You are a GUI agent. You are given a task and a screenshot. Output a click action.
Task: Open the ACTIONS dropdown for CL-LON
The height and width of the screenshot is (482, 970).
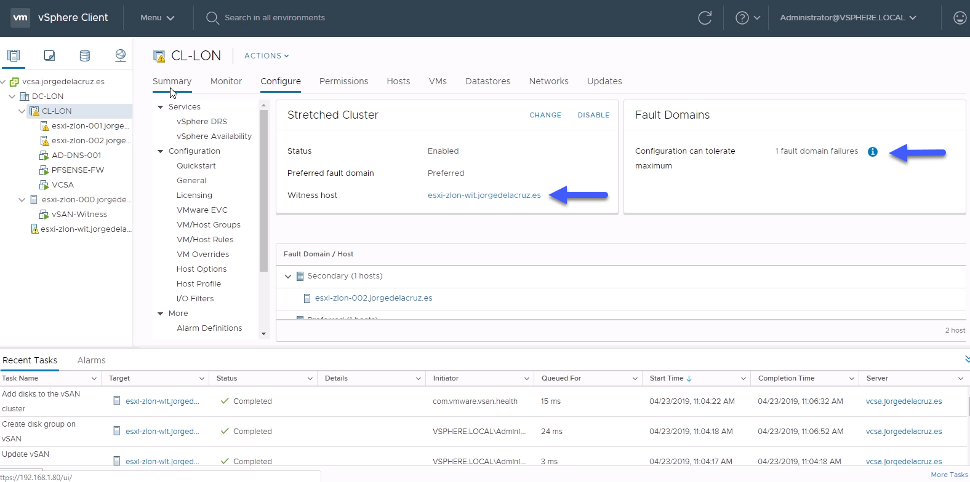pyautogui.click(x=267, y=56)
